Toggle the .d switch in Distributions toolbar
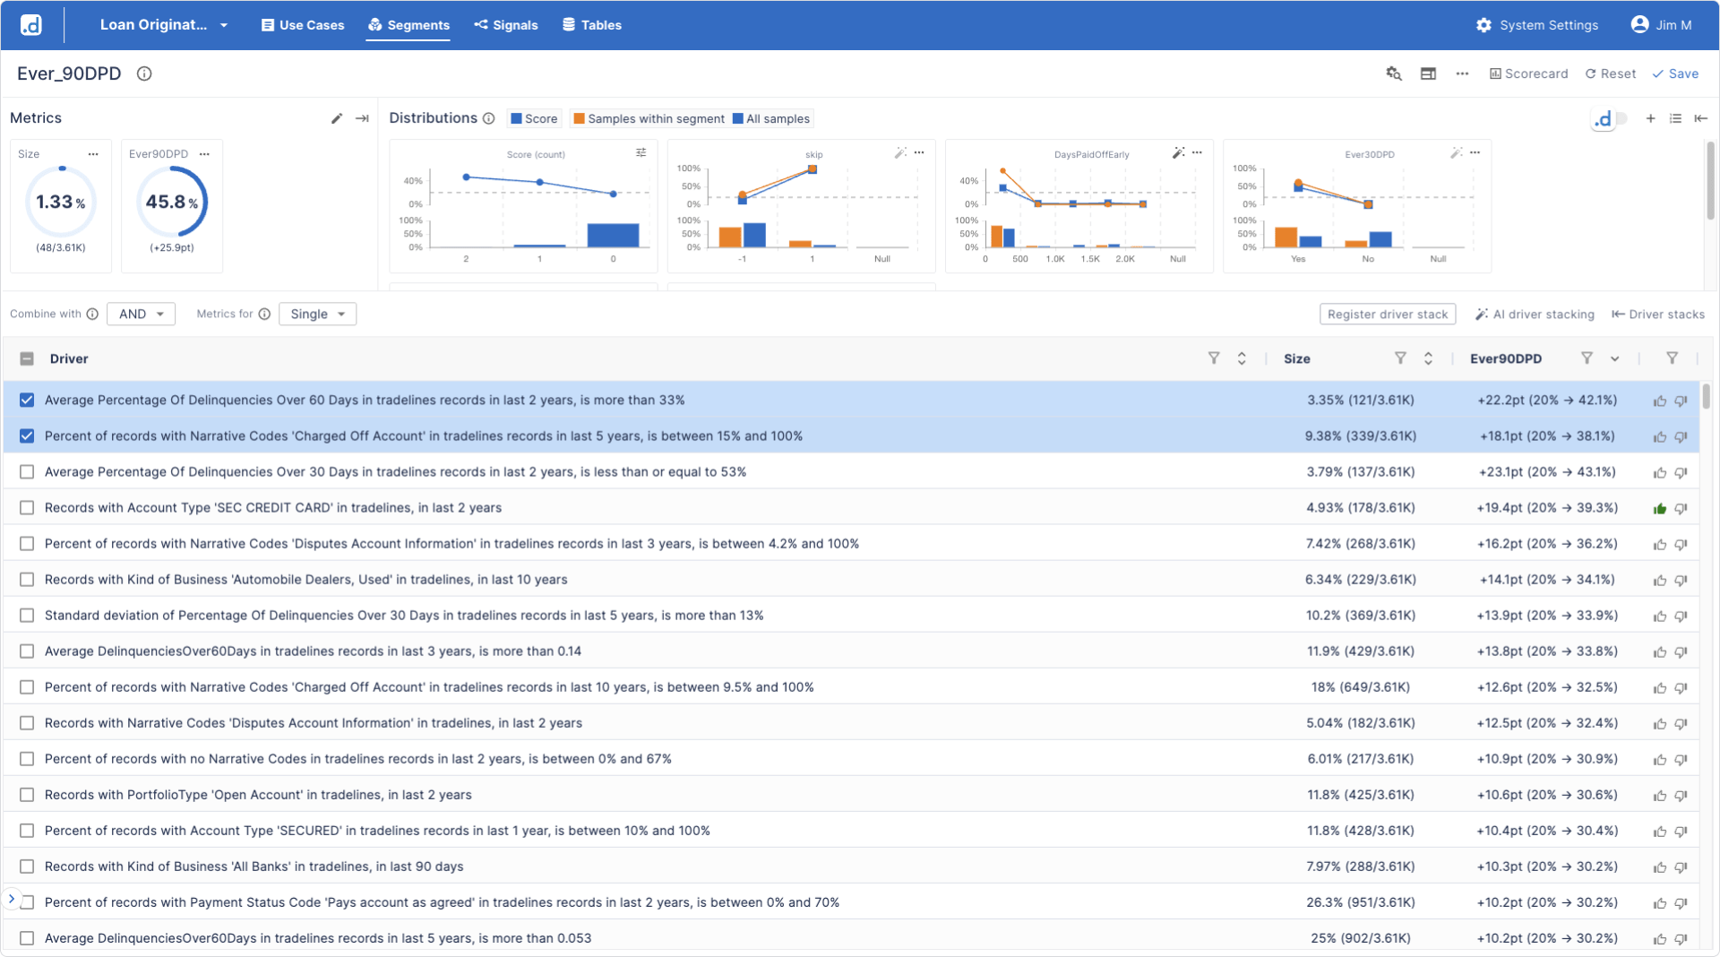The image size is (1720, 957). click(x=1610, y=118)
